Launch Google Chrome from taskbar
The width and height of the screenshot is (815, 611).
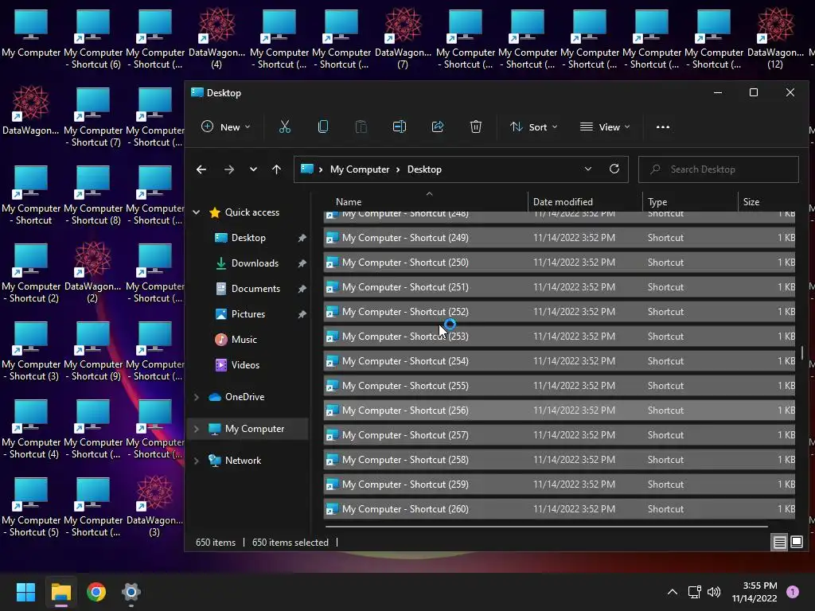[x=96, y=592]
